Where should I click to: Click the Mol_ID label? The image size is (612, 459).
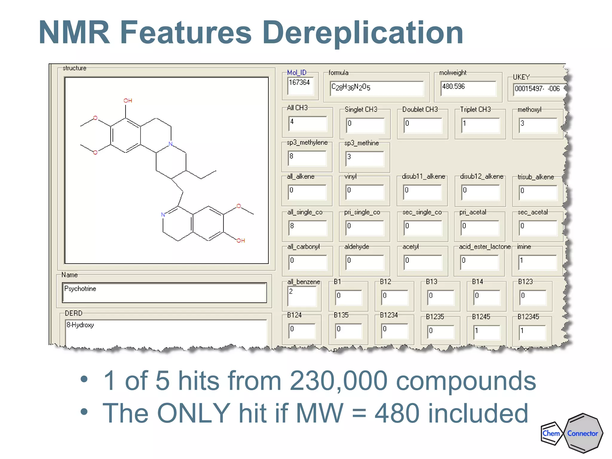click(x=296, y=73)
